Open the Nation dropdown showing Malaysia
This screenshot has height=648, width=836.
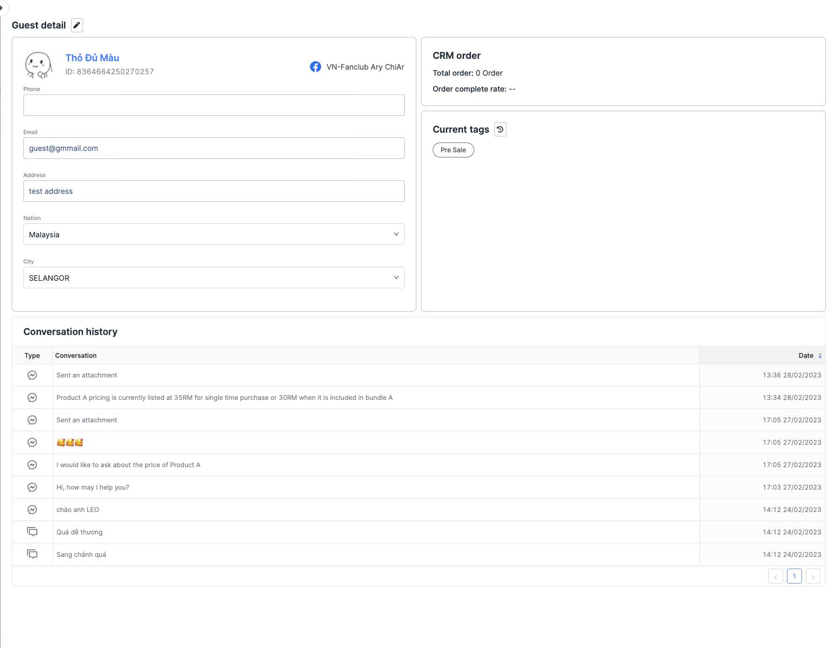click(x=214, y=234)
